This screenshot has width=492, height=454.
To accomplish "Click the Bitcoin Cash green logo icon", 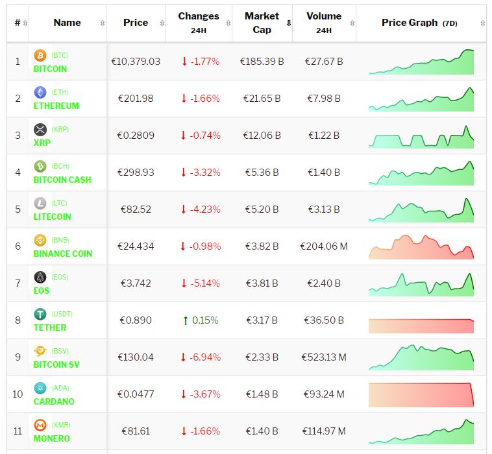I will (40, 167).
